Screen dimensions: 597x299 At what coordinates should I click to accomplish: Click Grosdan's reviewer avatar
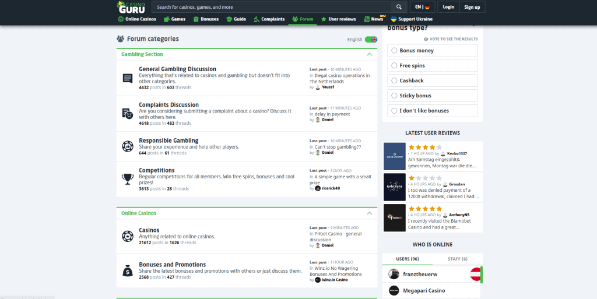click(x=445, y=185)
